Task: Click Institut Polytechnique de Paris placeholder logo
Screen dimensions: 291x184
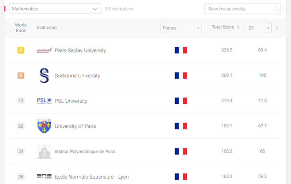Action: 44,151
